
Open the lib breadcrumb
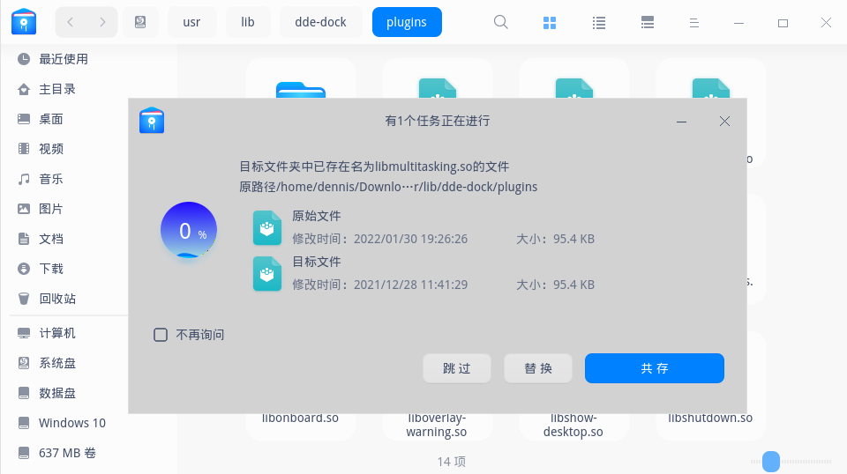(x=247, y=22)
